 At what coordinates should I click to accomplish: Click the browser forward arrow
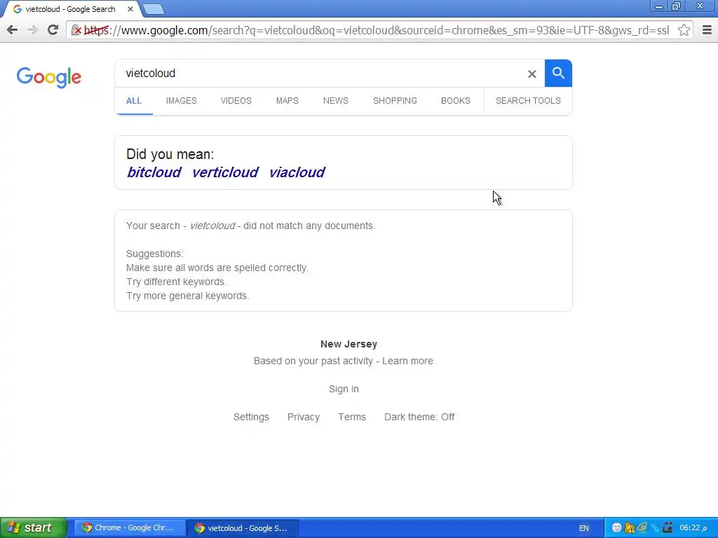[32, 30]
